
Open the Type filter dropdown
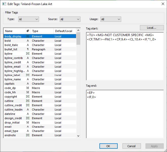[x=28, y=19]
